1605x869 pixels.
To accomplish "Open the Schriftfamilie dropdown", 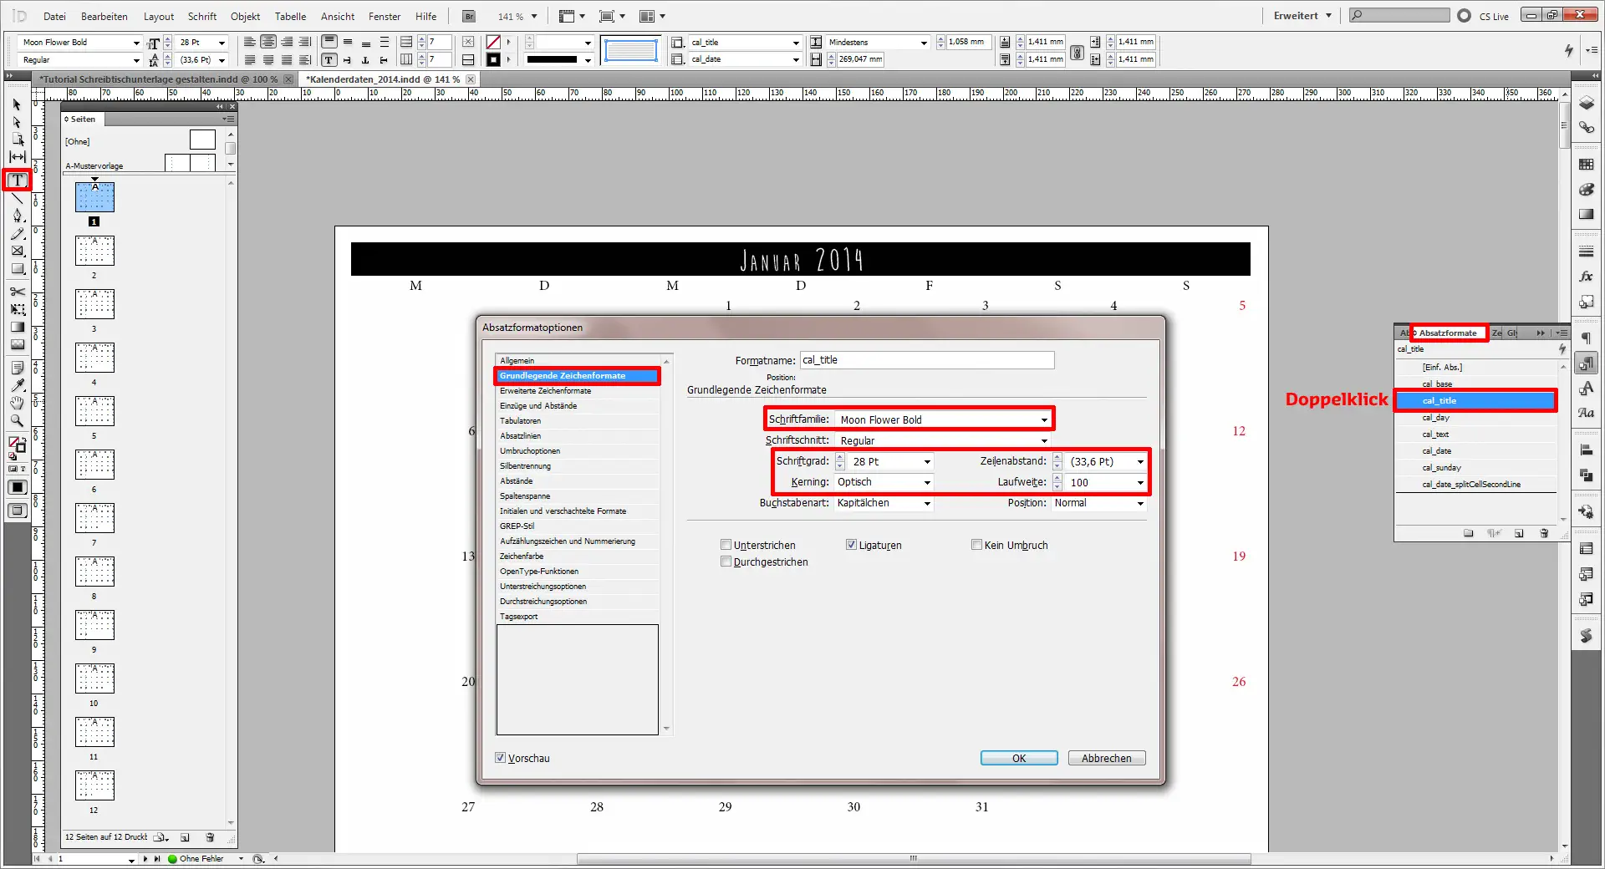I will coord(1043,419).
